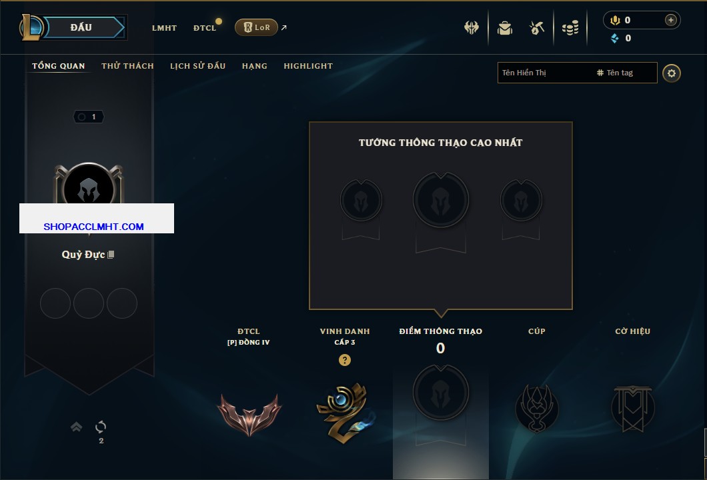The height and width of the screenshot is (480, 707).
Task: Switch to the LỊCH SỬ ĐẤU tab
Action: point(197,66)
